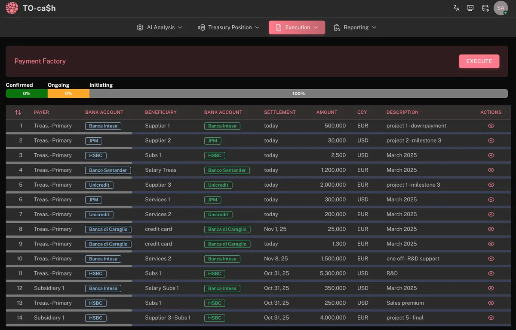Select the Execution menu tab

(297, 27)
